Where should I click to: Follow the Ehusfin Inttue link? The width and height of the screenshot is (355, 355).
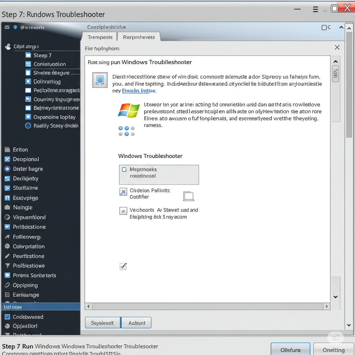click(139, 91)
